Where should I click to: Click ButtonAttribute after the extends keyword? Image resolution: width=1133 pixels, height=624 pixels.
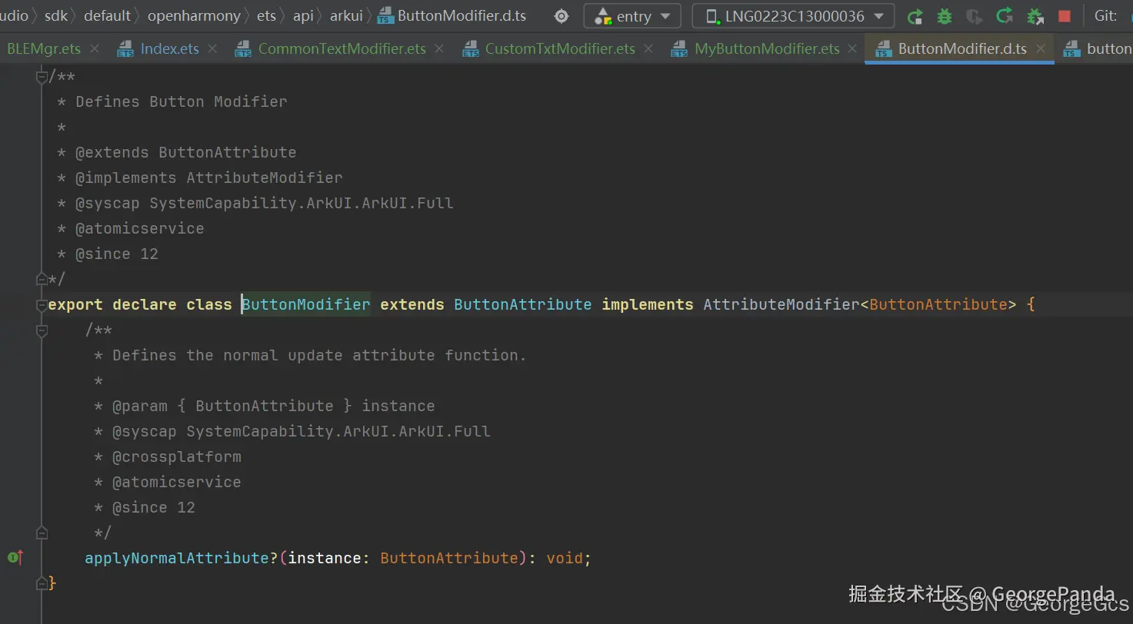tap(523, 304)
